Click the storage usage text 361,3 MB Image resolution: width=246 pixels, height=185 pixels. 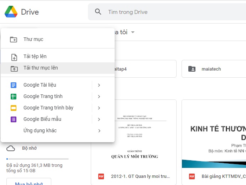(35, 168)
